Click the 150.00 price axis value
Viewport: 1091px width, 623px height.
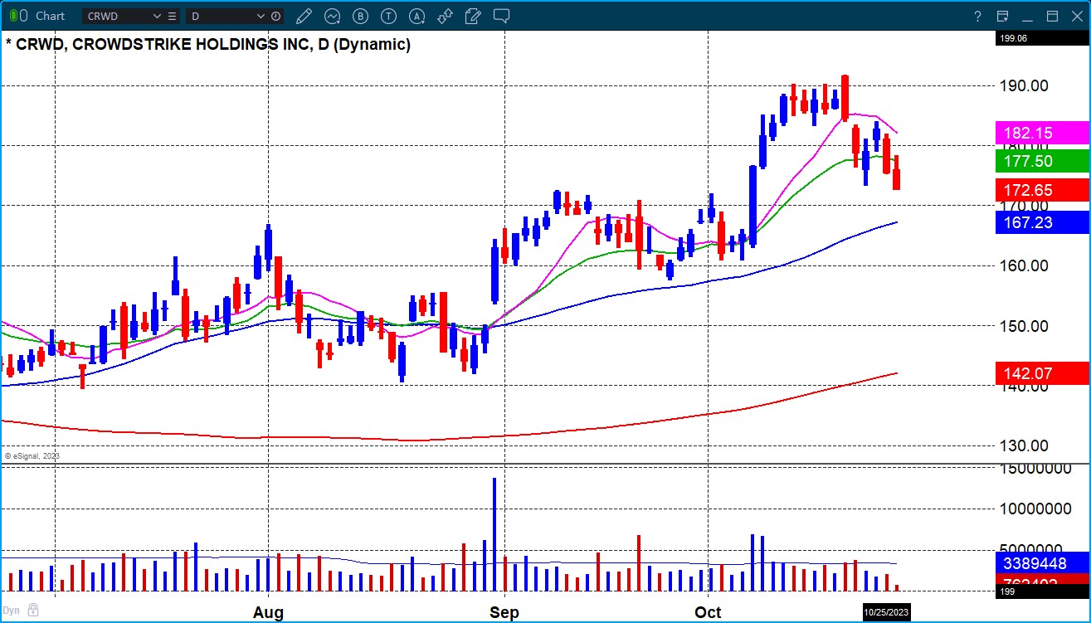1025,325
